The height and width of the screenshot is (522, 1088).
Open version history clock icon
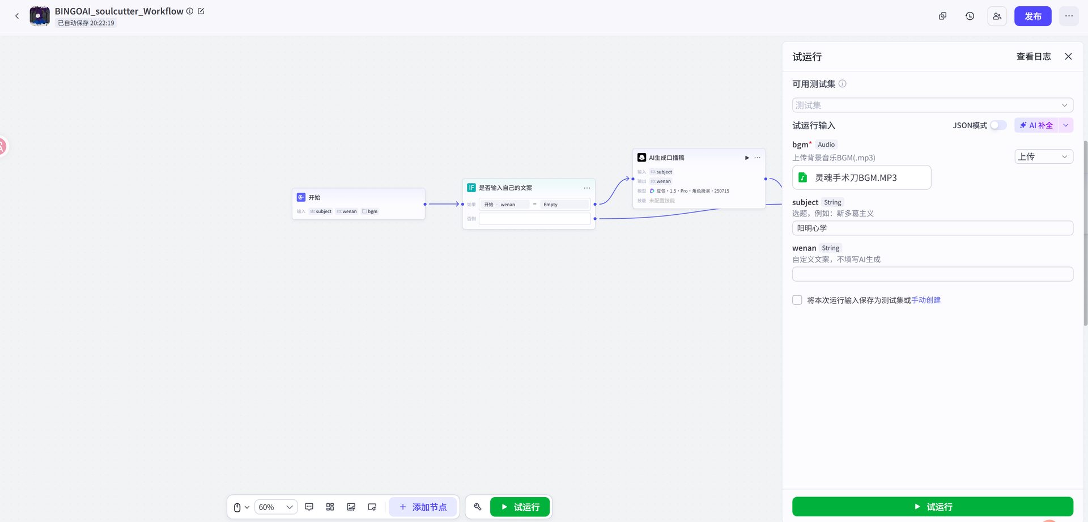click(x=970, y=16)
